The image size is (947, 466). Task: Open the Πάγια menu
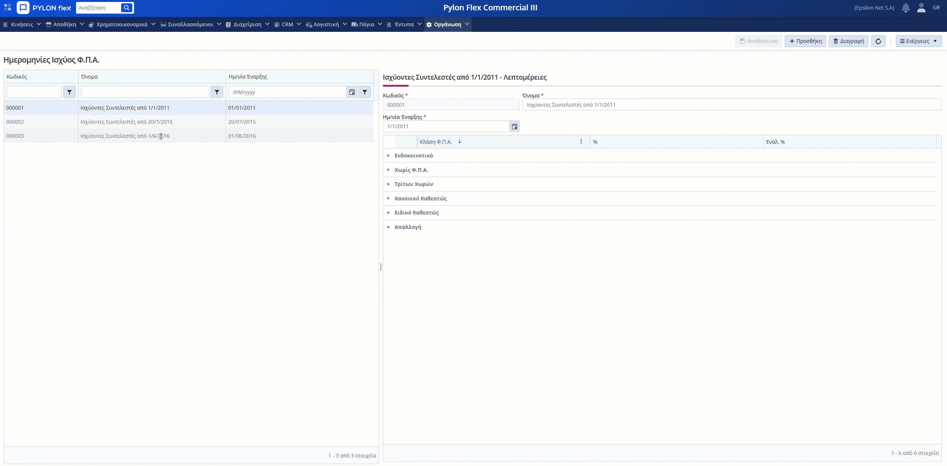point(367,24)
